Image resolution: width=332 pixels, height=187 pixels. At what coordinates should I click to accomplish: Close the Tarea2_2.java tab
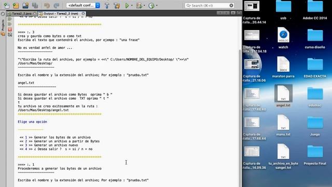35,14
